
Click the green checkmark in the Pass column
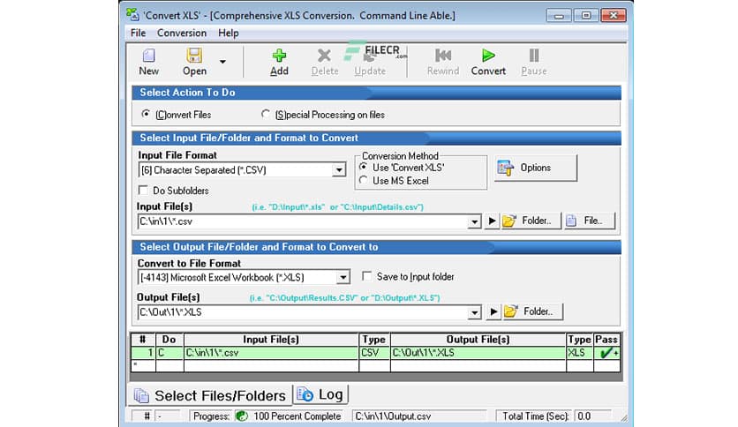(606, 353)
